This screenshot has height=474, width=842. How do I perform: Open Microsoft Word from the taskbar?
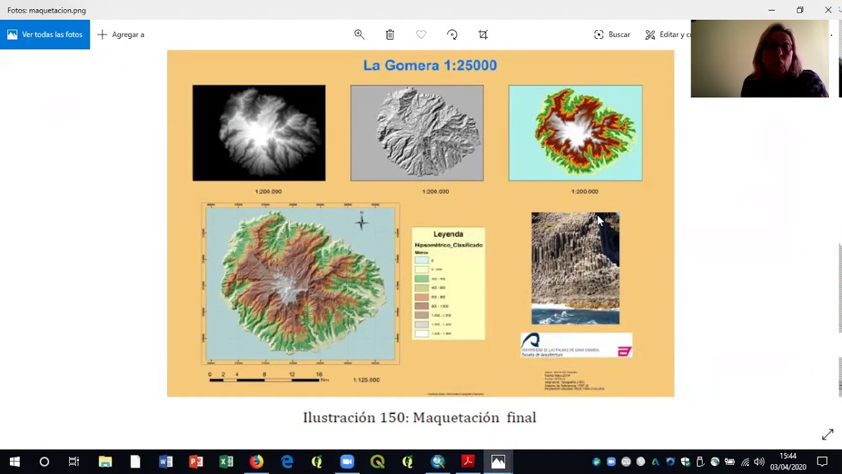166,461
